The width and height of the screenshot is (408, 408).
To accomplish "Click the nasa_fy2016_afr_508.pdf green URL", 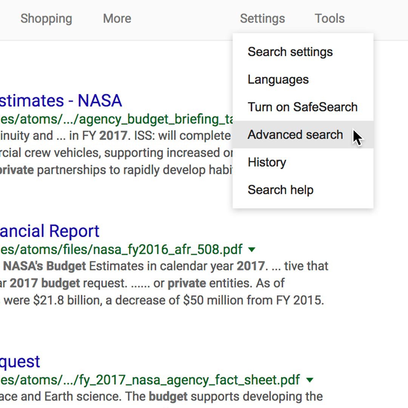I will click(121, 250).
